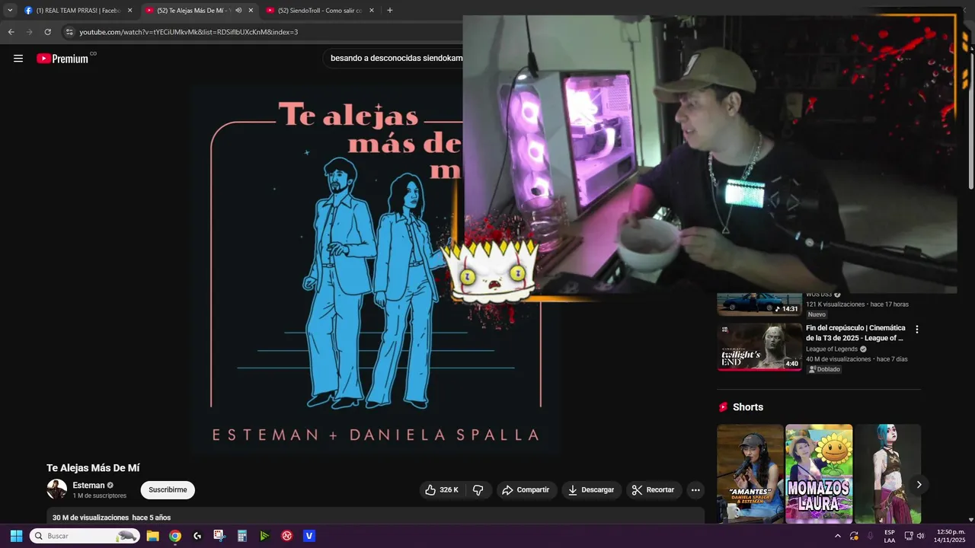
Task: Go back with the browser back arrow
Action: click(11, 32)
